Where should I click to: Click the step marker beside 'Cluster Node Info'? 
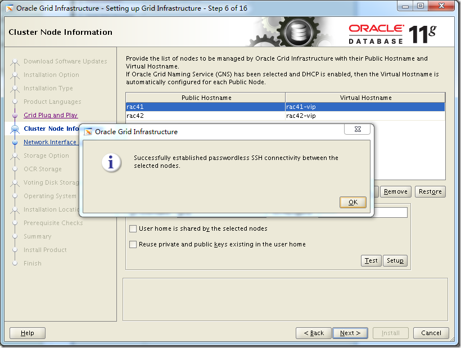pyautogui.click(x=15, y=129)
